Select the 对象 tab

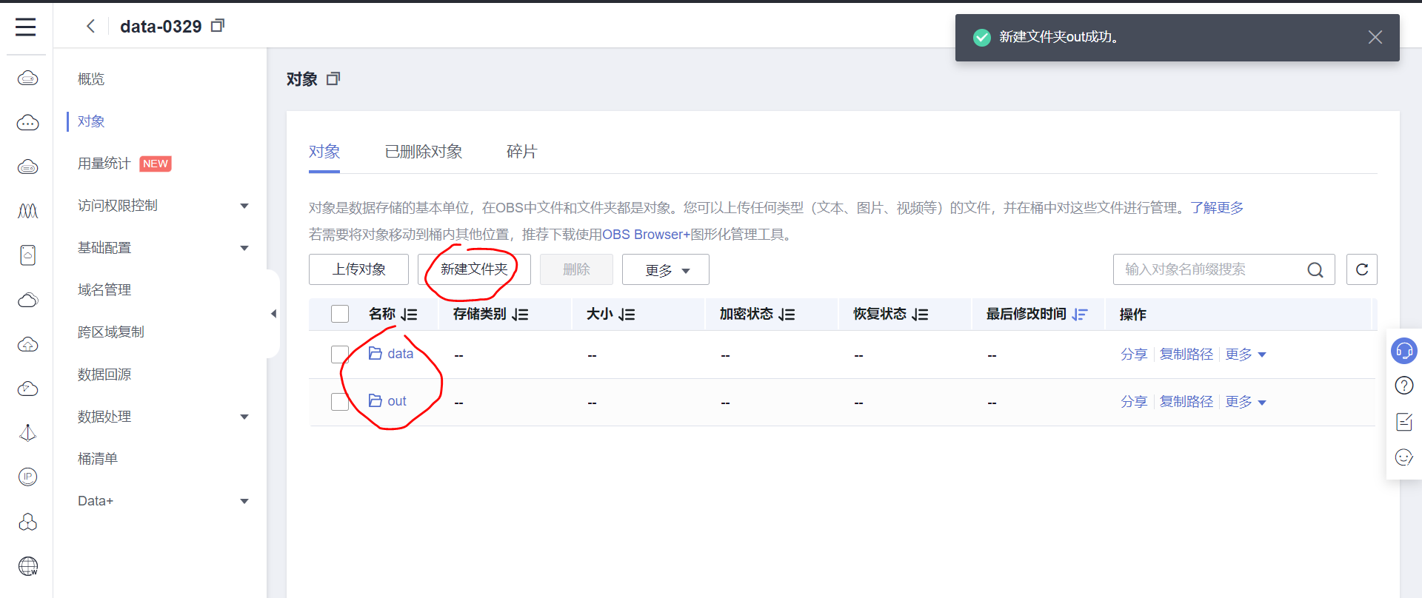pos(324,152)
